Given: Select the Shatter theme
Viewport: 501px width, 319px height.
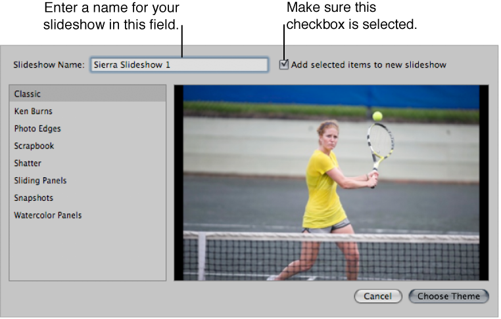Looking at the screenshot, I should tap(87, 163).
